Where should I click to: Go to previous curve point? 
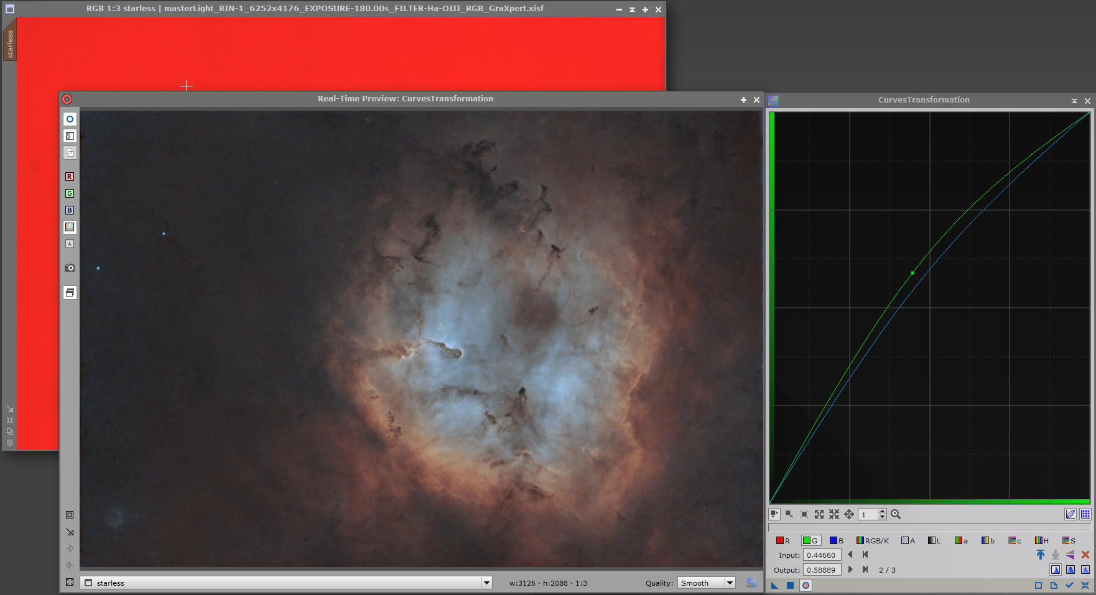(x=850, y=555)
